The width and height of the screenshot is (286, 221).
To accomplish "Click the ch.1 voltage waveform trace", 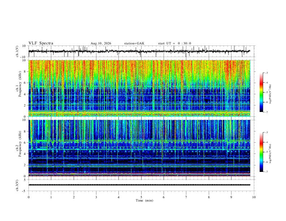I will point(139,51).
